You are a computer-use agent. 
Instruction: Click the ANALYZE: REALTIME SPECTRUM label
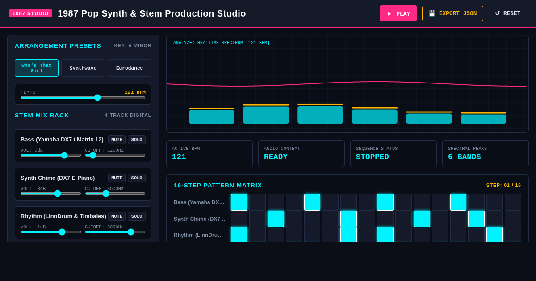222,43
